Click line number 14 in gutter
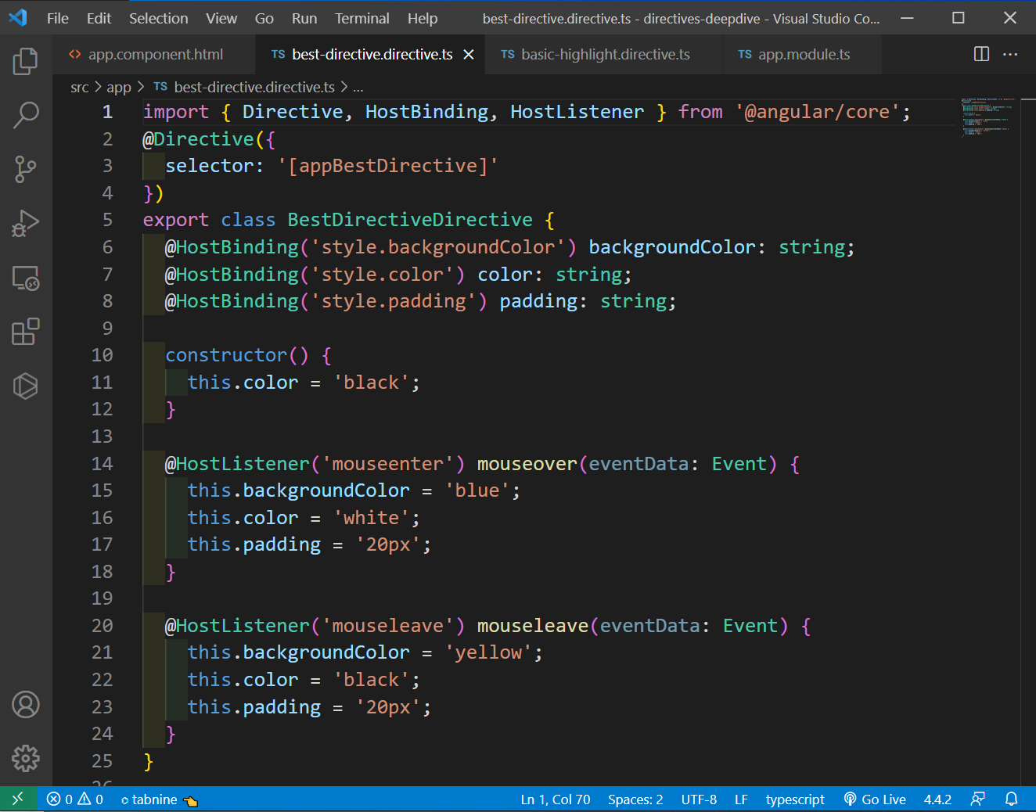Viewport: 1036px width, 812px height. click(103, 464)
